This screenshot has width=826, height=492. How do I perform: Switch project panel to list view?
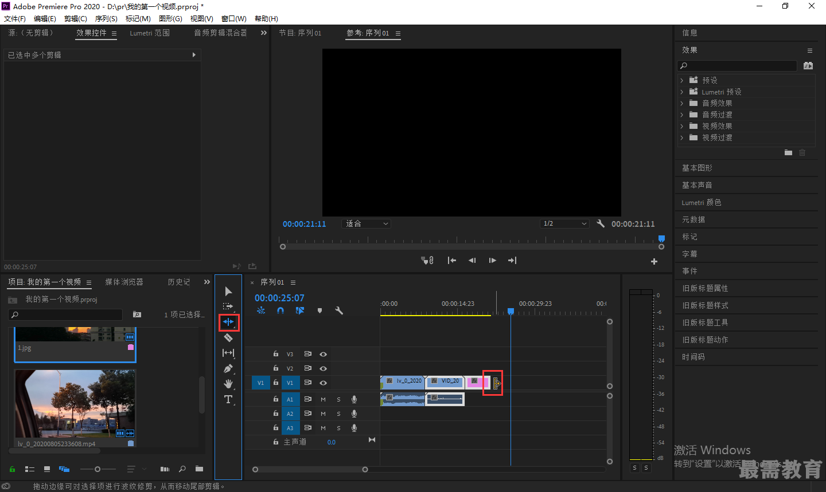click(30, 469)
